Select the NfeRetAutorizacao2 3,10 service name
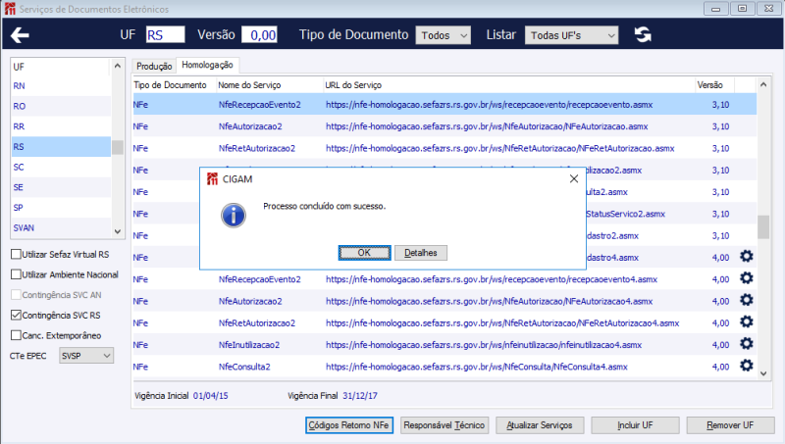Screen dimensions: 785x444 coord(257,149)
